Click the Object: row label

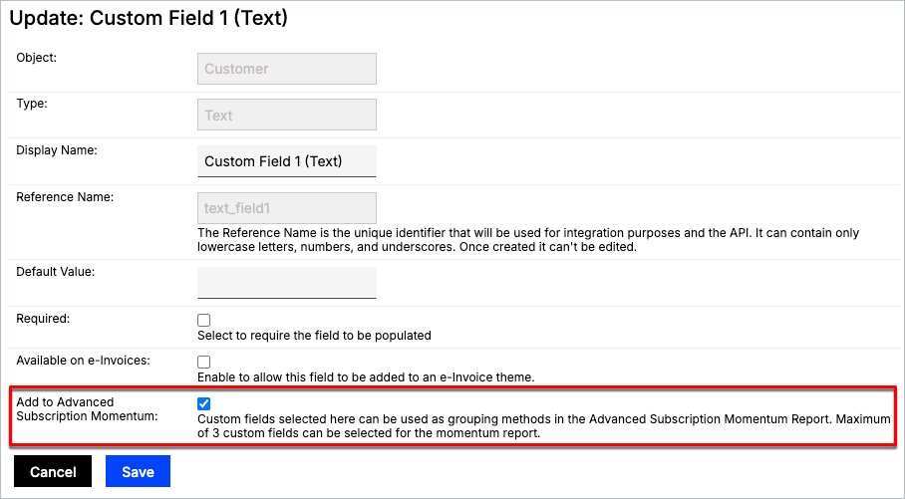click(37, 58)
